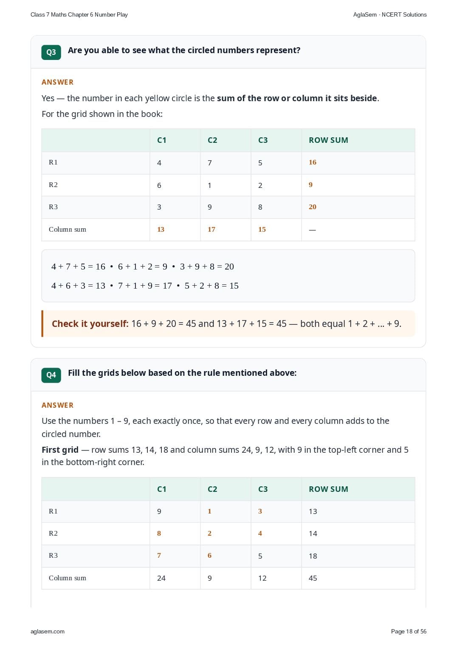Click the orange 6 in row R3

coord(209,556)
